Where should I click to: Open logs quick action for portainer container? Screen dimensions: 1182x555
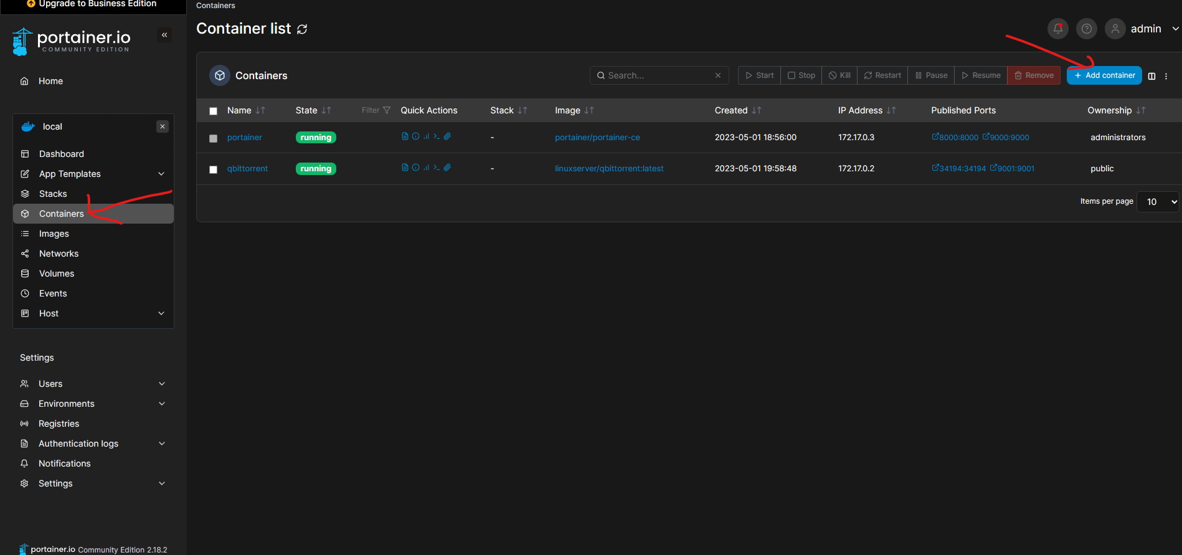405,136
